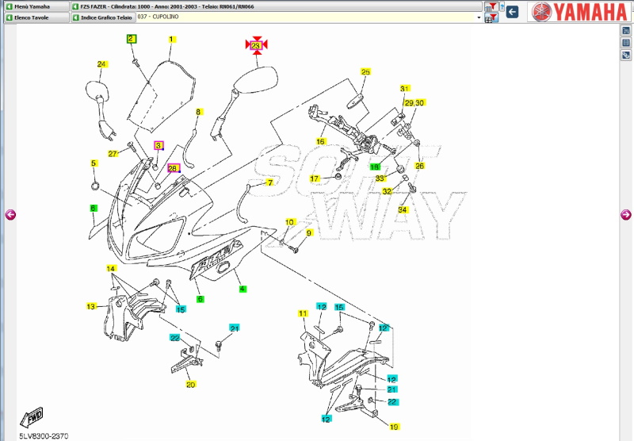Click the link chain icon in right sidebar
634x441 pixels.
pyautogui.click(x=626, y=56)
